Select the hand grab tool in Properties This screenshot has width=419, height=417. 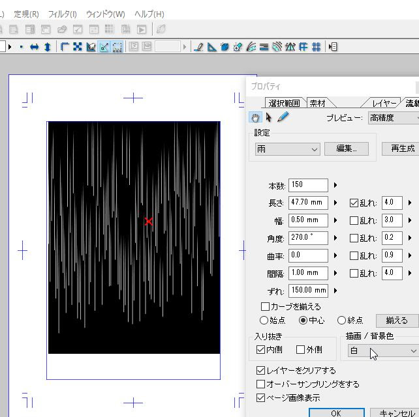click(x=255, y=118)
